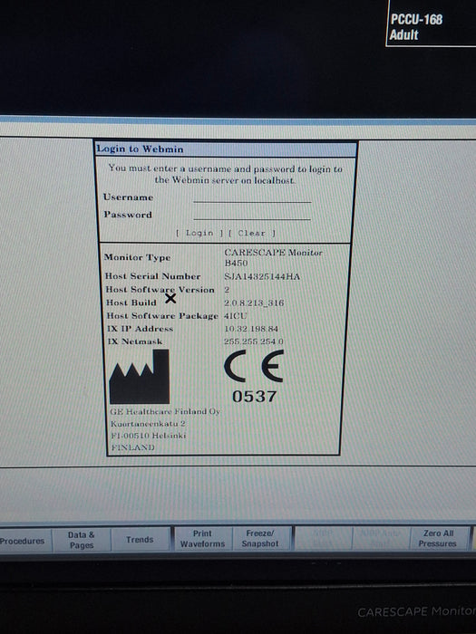Tap Zero All Pressures button

pyautogui.click(x=438, y=538)
